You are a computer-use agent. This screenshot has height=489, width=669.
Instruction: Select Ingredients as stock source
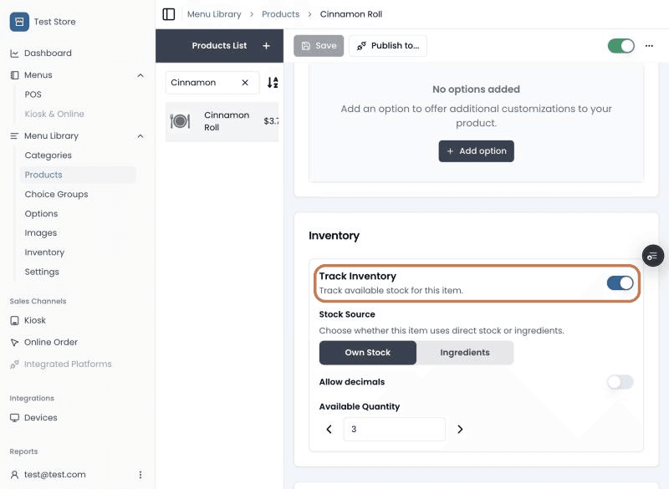465,353
